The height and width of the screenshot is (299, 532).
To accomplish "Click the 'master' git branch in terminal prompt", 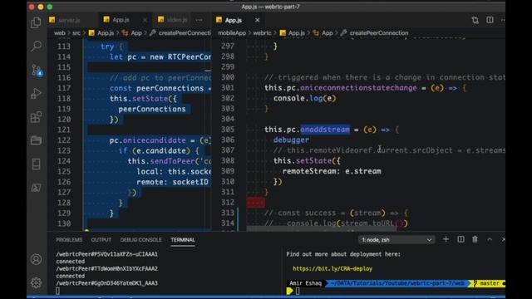I will pyautogui.click(x=489, y=283).
